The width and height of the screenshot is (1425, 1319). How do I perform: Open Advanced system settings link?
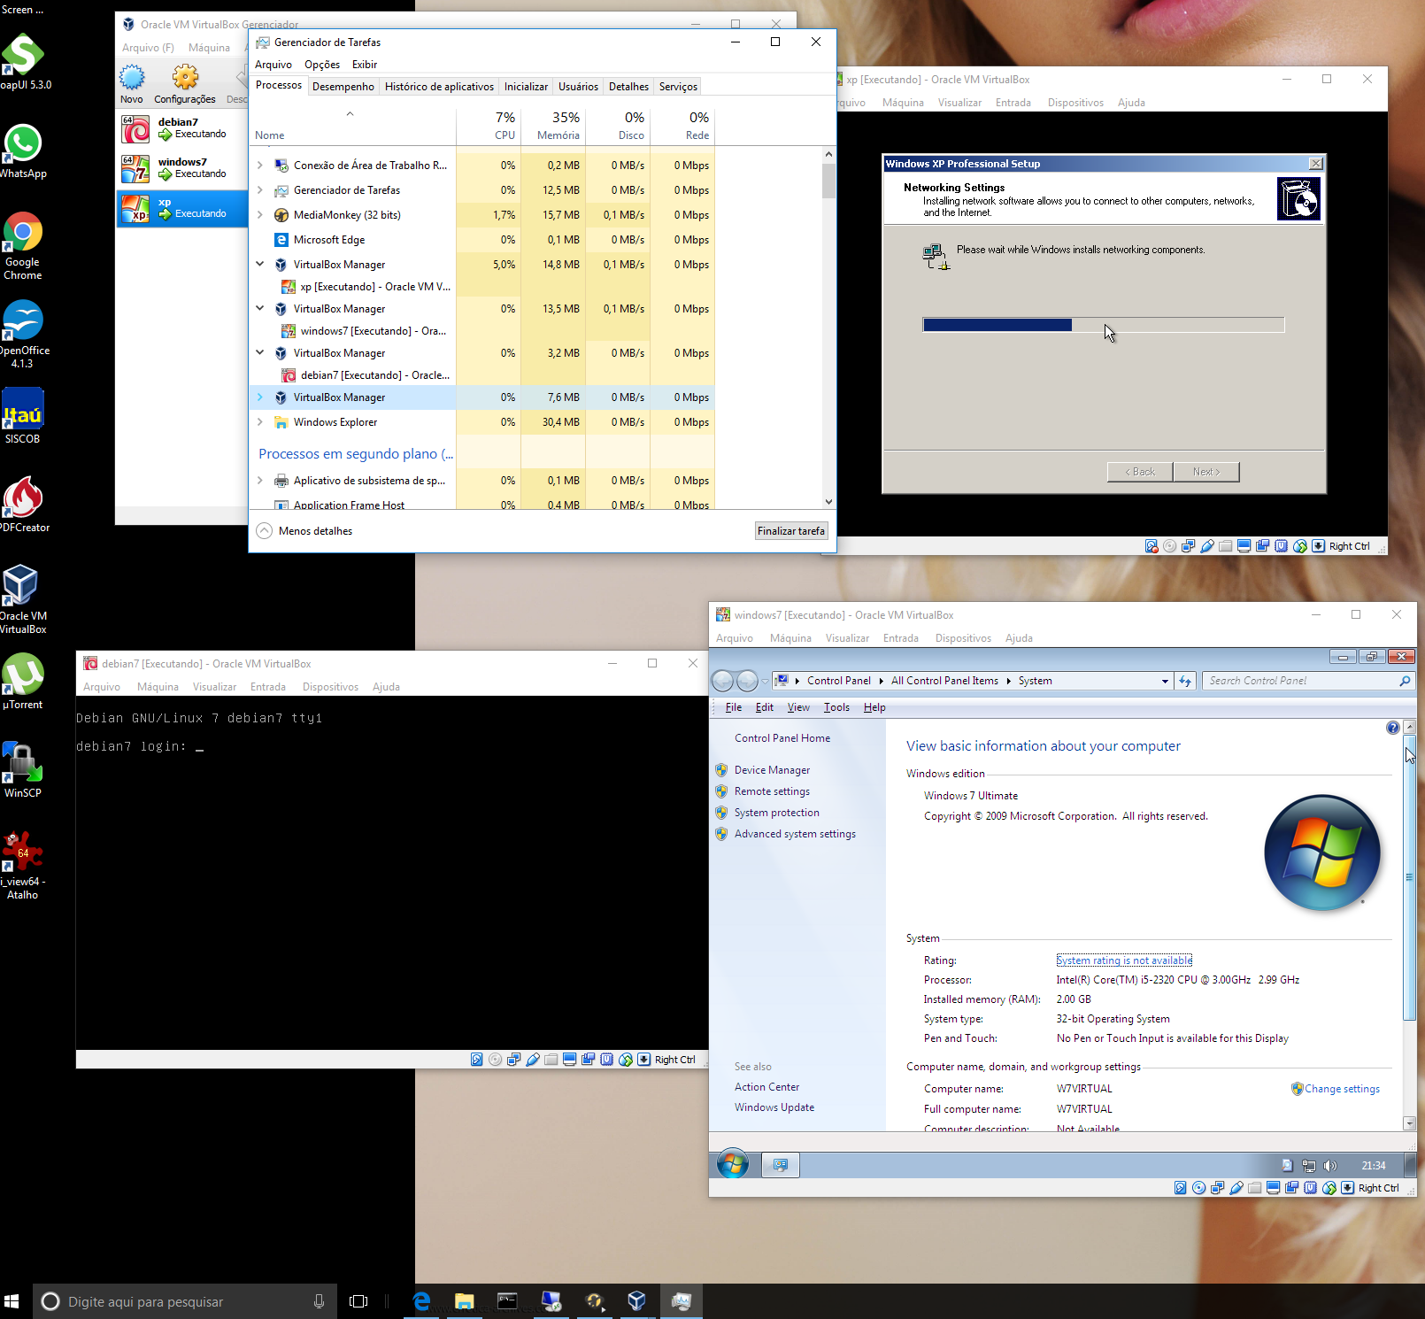coord(795,834)
